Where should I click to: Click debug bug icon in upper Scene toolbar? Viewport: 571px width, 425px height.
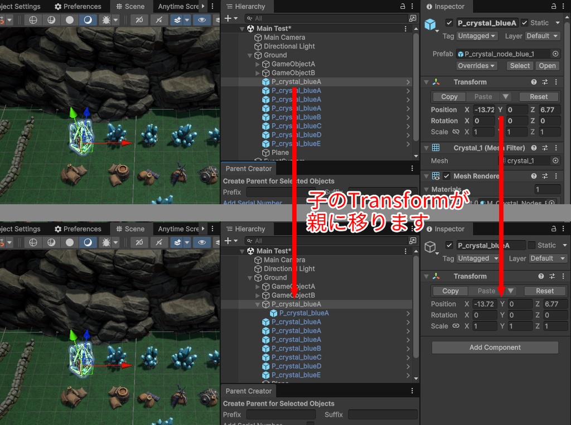106,20
